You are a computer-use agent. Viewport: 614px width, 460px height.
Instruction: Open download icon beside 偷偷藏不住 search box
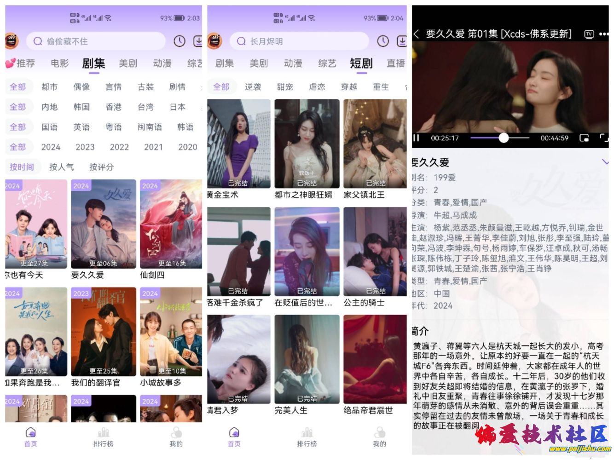pyautogui.click(x=197, y=41)
